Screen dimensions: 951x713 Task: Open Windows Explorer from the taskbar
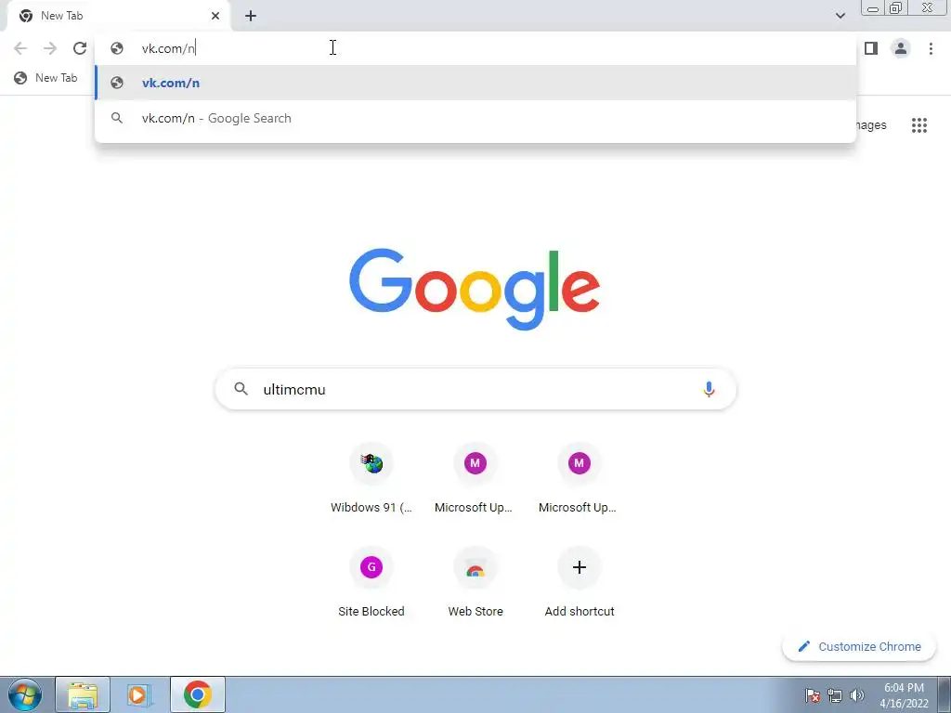[83, 694]
